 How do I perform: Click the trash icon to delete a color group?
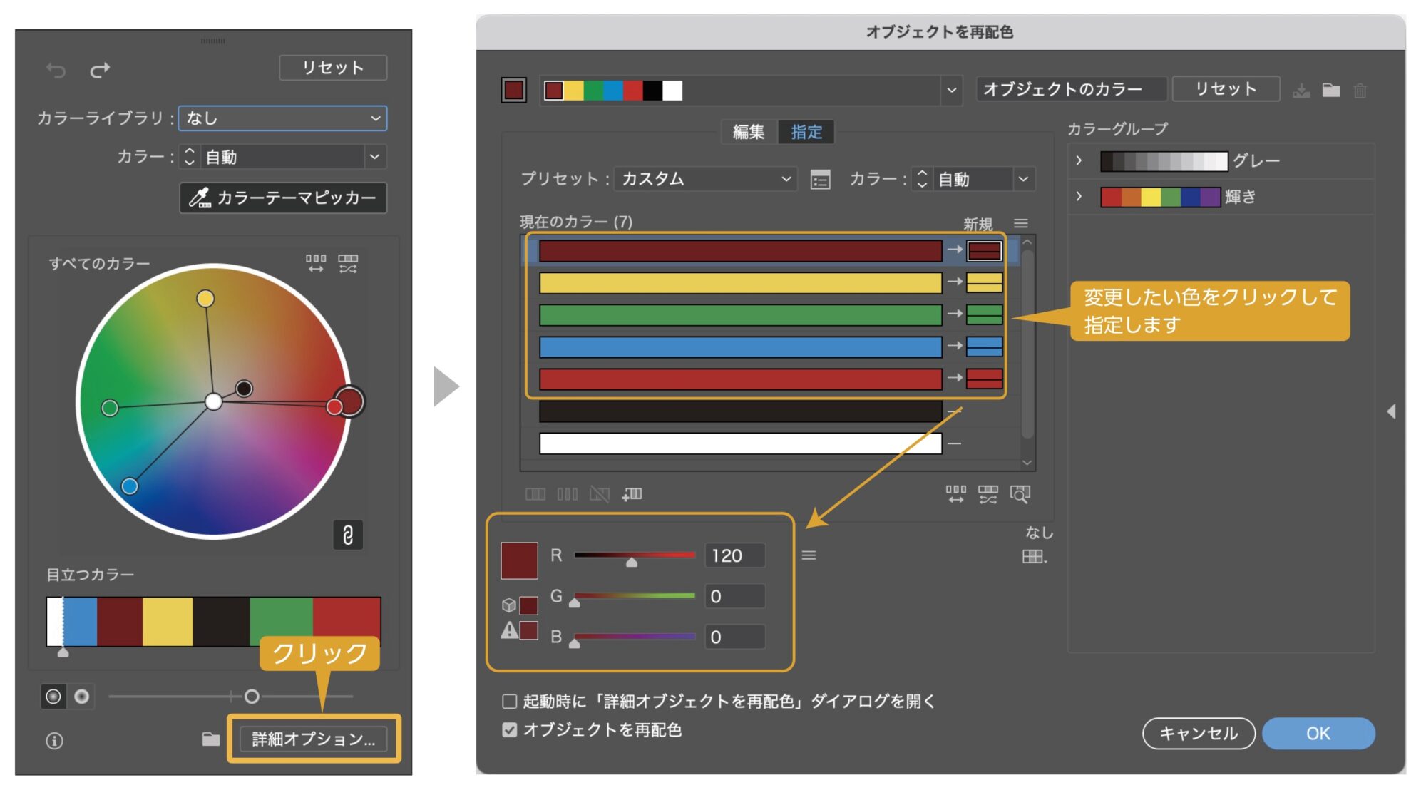click(1360, 91)
